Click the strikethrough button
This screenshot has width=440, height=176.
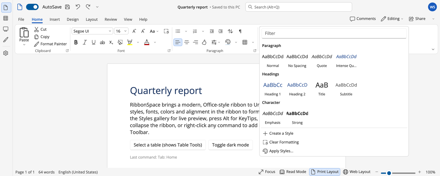[x=102, y=42]
